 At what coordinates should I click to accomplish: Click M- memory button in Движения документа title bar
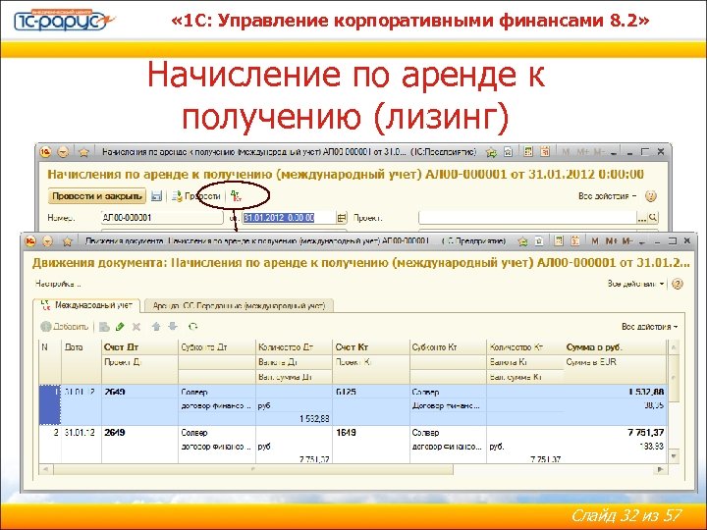click(627, 241)
